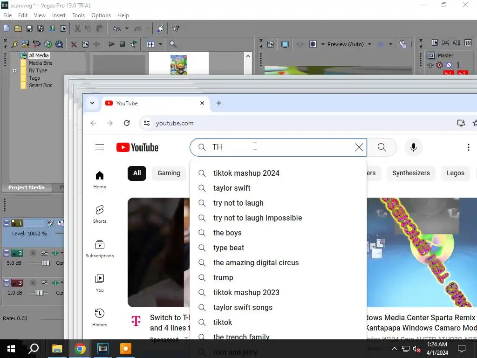This screenshot has width=477, height=358.
Task: Adjust track 3 volume slider -2.0 dB
Action: pos(39,293)
